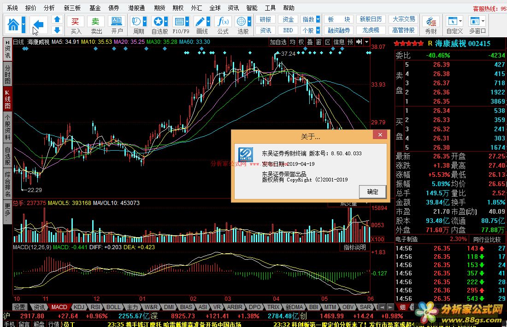Open the 资金 funds button
The image size is (507, 327).
(288, 19)
